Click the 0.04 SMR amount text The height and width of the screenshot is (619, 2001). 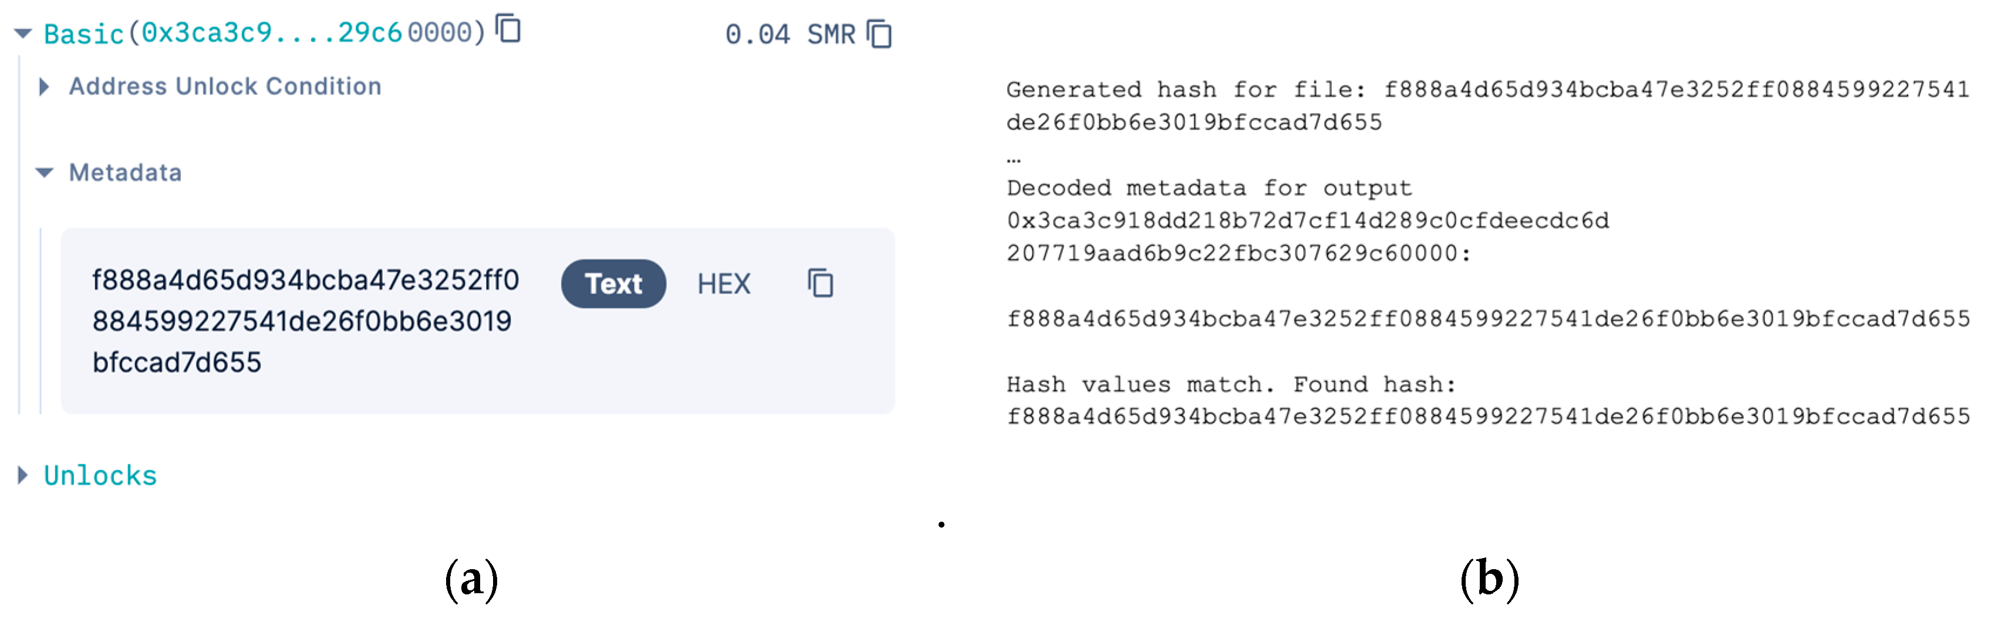point(789,34)
